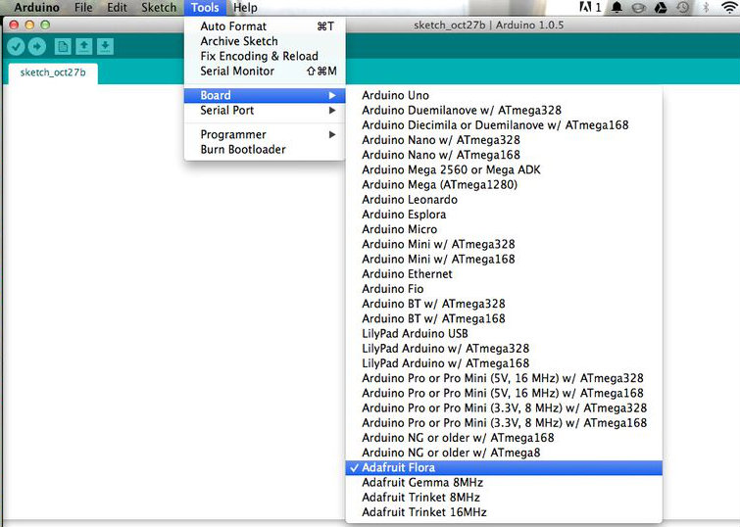Choose Burn Bootloader

coord(265,150)
